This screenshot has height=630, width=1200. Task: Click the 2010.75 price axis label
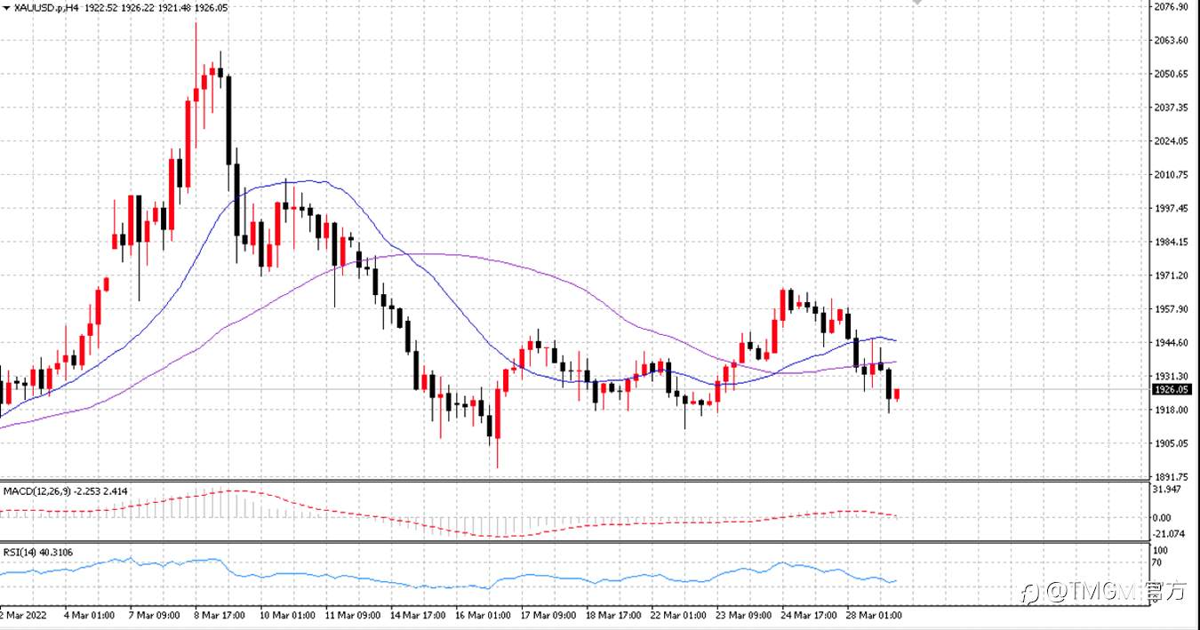coord(1171,175)
